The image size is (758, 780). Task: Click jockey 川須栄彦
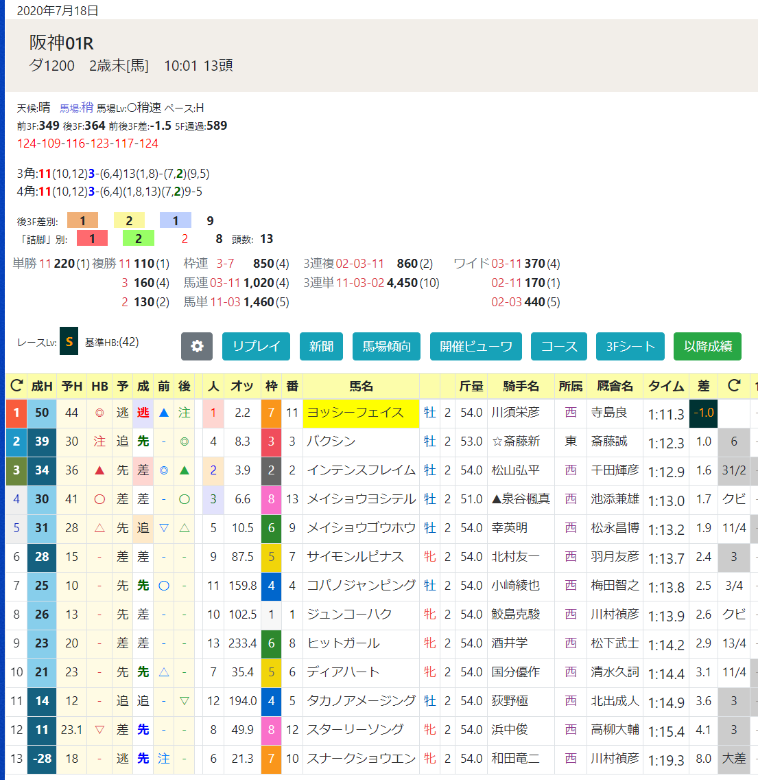point(515,413)
